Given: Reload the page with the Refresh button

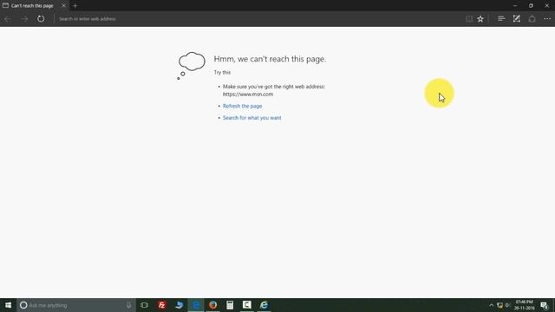Looking at the screenshot, I should (x=41, y=19).
